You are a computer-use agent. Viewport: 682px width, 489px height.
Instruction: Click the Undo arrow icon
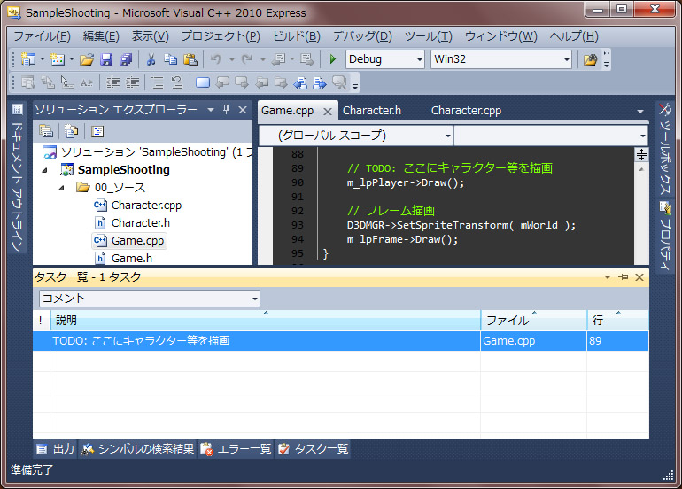pos(216,59)
